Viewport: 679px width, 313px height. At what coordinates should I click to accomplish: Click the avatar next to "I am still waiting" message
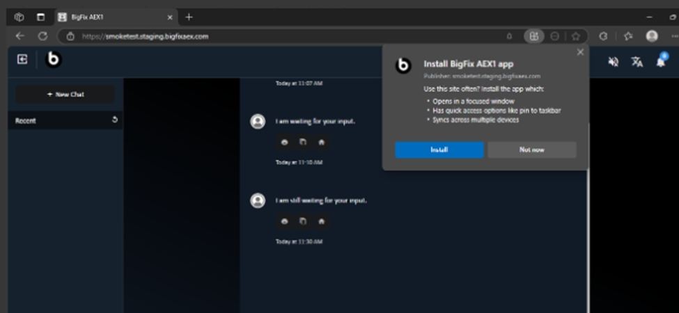258,200
